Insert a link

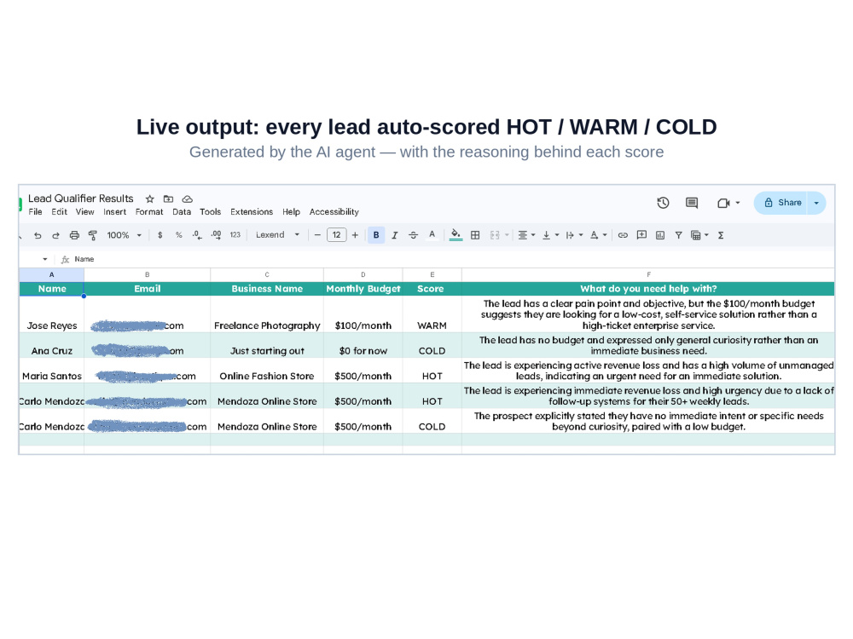tap(623, 235)
